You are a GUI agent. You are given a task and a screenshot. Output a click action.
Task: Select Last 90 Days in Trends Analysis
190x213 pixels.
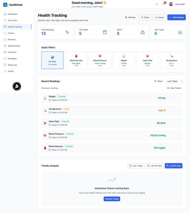coord(174,166)
